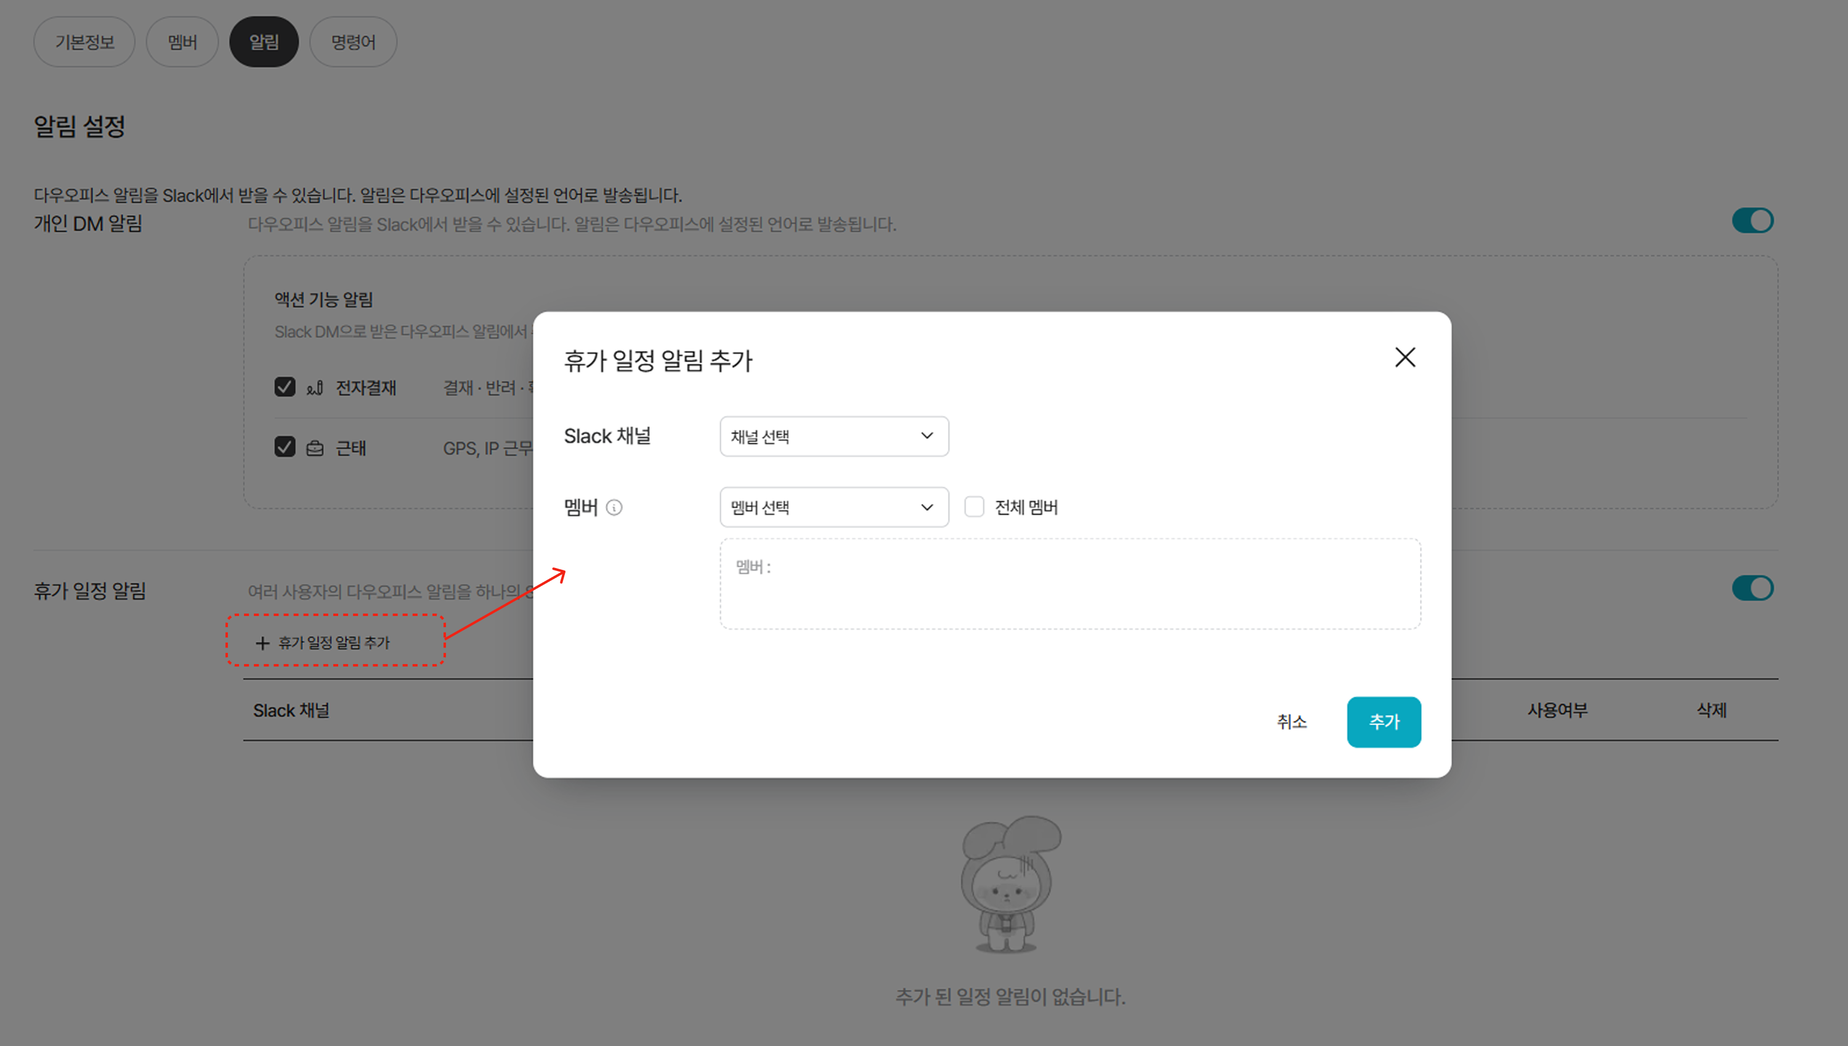Check the 전체 멤버 checkbox
Screen dimensions: 1848x1046
tap(974, 507)
